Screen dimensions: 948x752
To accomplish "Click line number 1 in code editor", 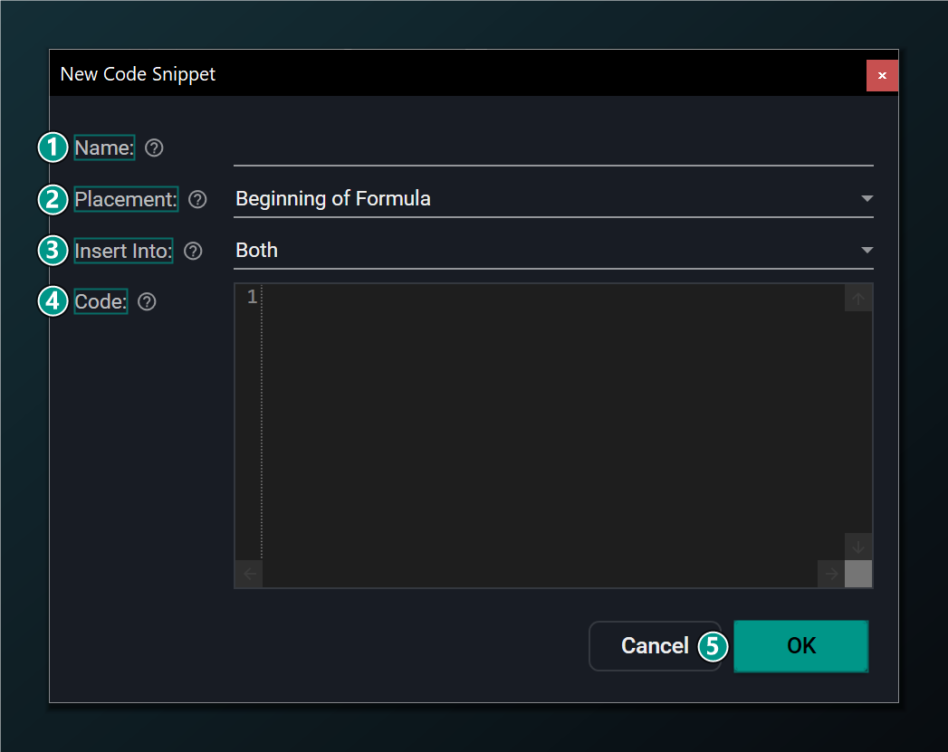I will tap(252, 297).
